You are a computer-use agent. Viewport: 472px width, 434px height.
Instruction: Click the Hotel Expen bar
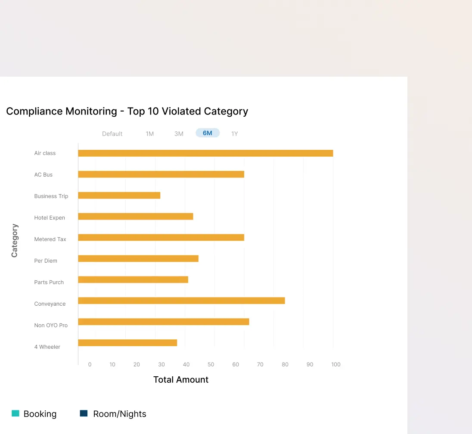[x=135, y=217]
